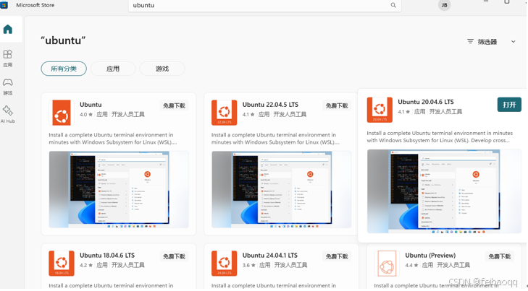Click the Ubuntu 24.04.1 LTS icon
Screen dimensions: 528x291
click(x=224, y=263)
